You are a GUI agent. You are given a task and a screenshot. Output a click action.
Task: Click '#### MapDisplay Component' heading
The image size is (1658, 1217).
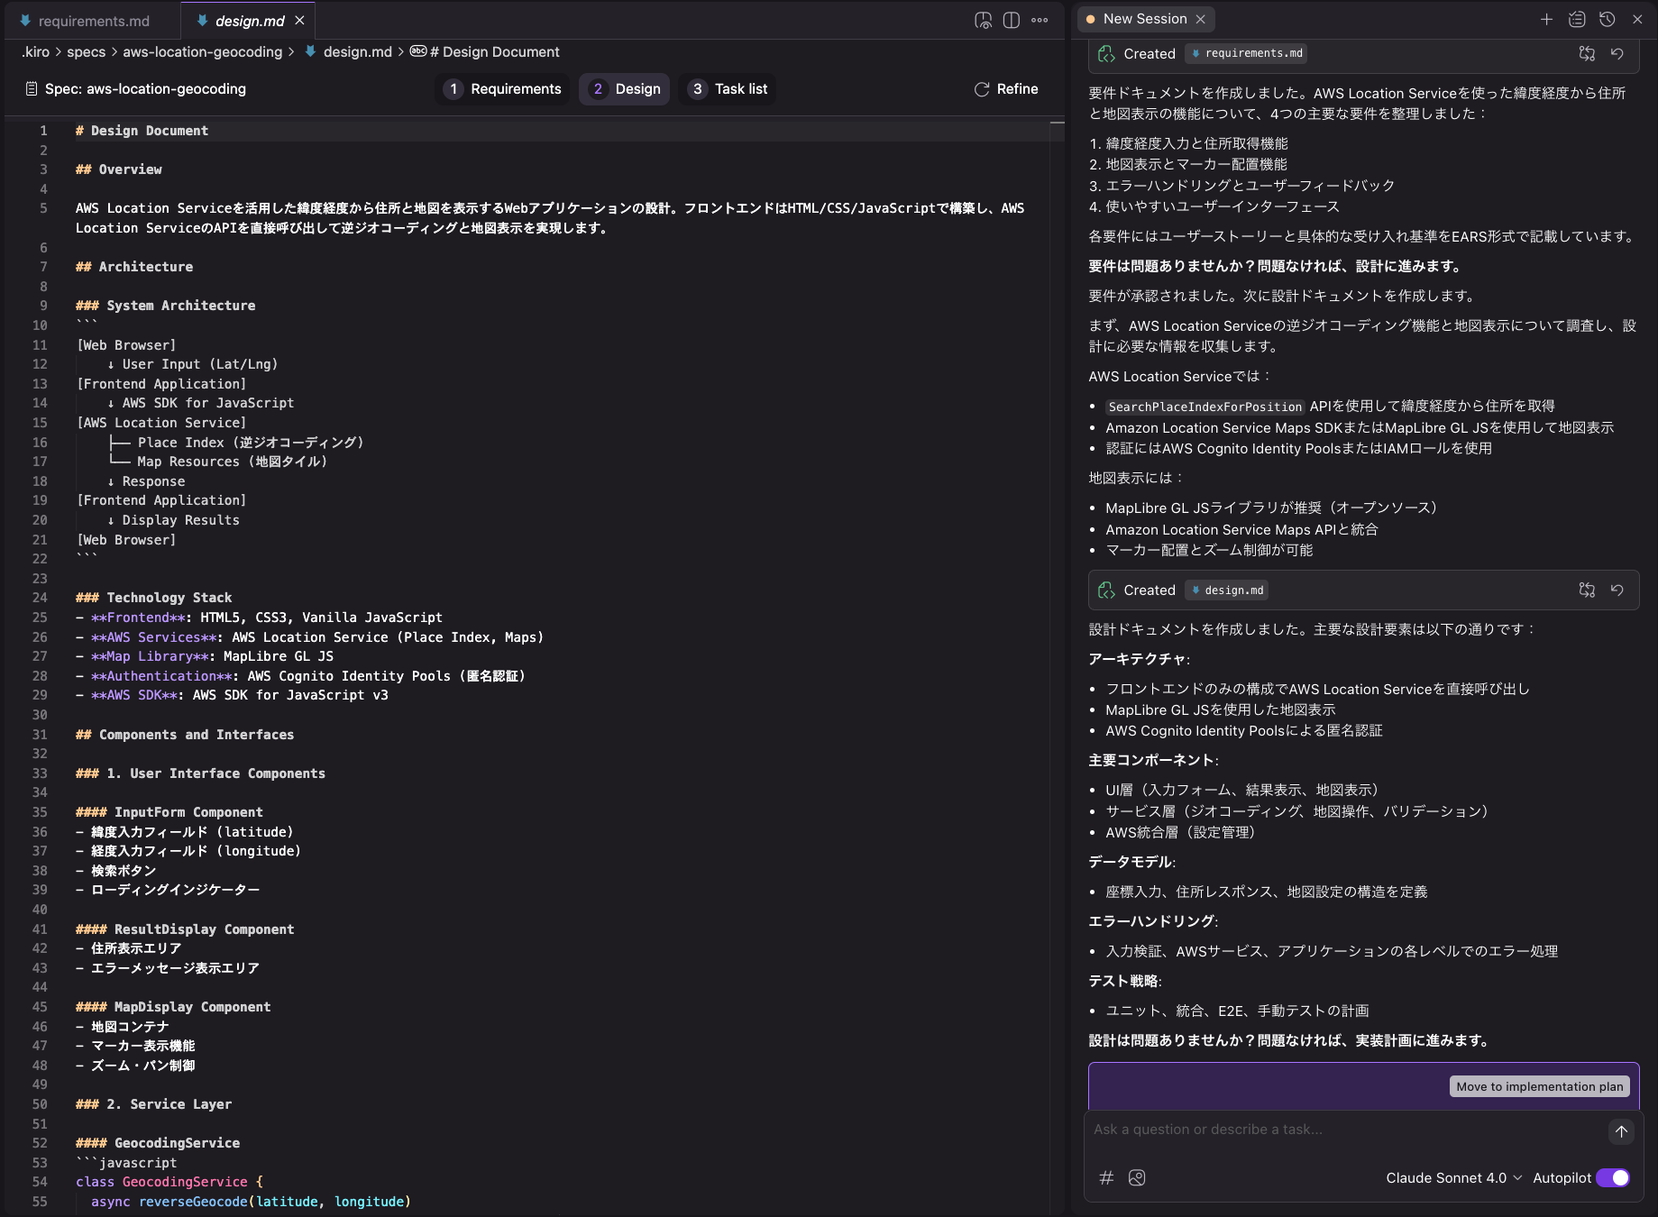[173, 1007]
